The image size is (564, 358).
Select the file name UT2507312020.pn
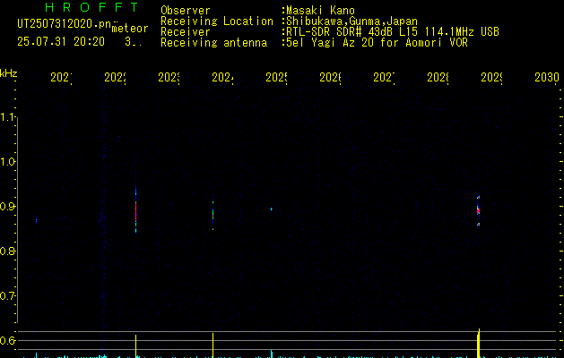tap(65, 24)
